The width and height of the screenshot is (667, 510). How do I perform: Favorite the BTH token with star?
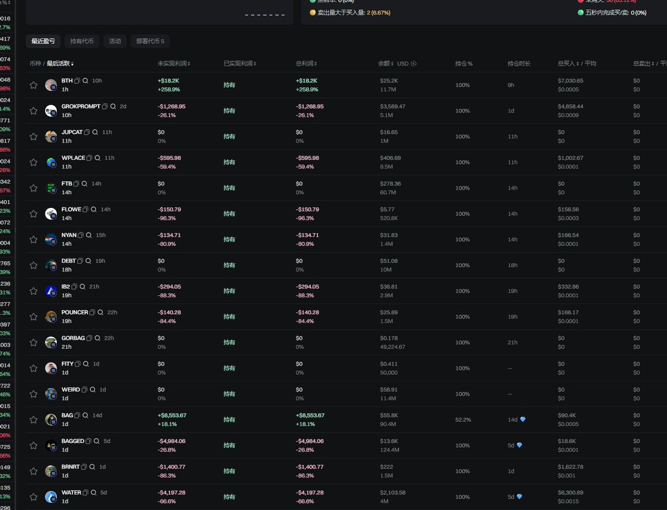33,85
